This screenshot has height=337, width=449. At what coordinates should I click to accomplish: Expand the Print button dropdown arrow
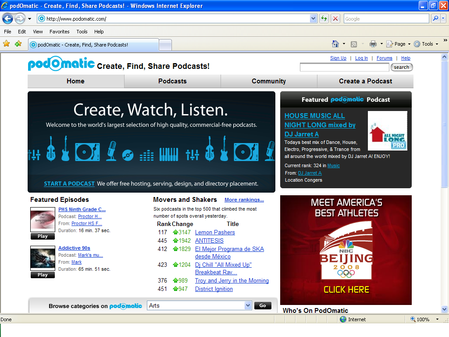pos(381,44)
